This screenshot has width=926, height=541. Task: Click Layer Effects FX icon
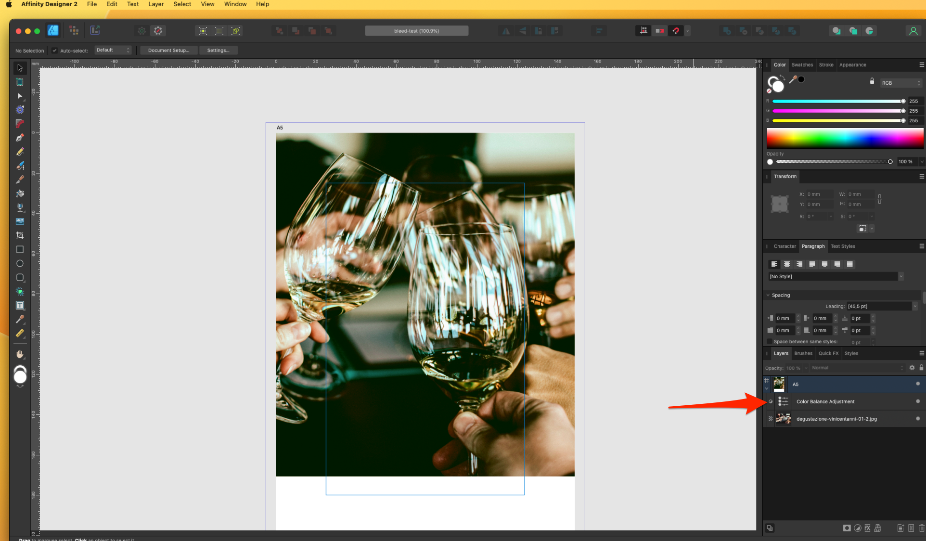[x=867, y=528]
